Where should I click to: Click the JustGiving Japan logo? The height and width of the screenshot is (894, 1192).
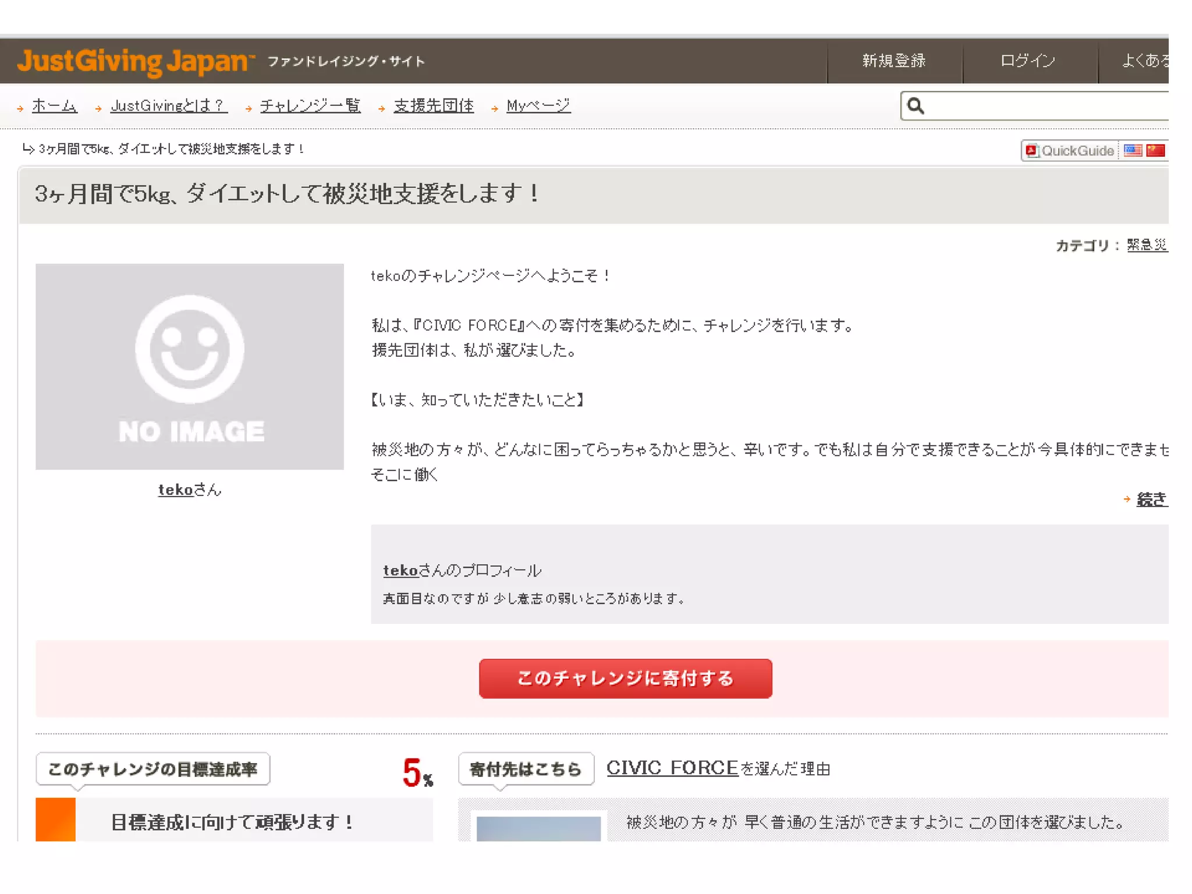136,61
